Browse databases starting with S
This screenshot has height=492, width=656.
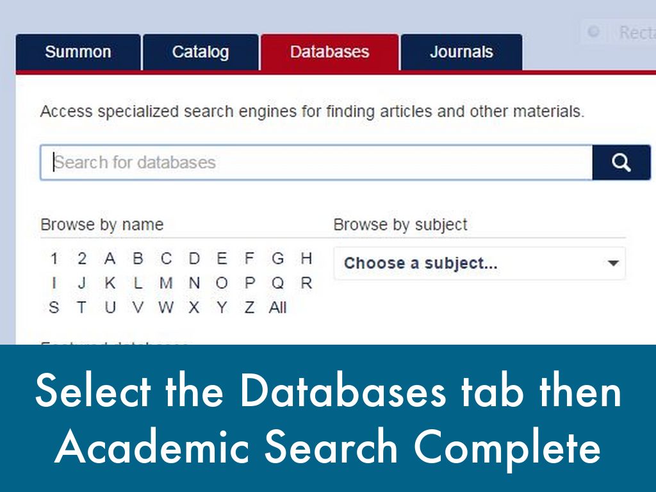coord(54,308)
